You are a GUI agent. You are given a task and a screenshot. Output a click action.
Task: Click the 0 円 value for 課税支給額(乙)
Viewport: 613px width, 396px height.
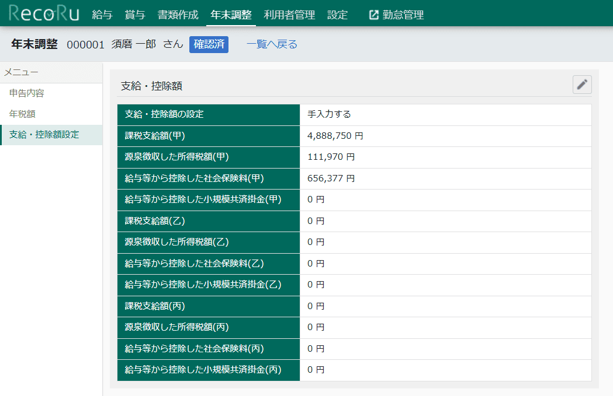[316, 221]
